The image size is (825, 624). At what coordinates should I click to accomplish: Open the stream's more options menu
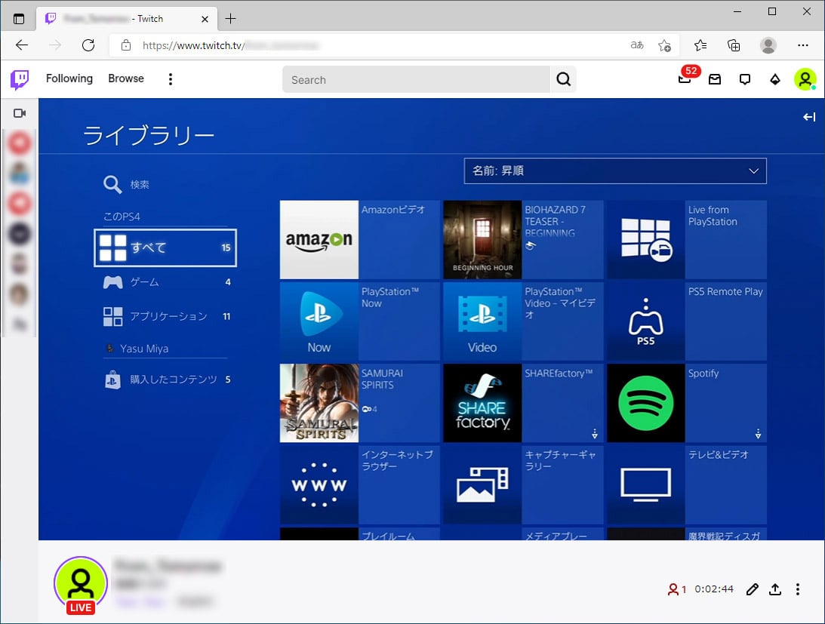798,589
